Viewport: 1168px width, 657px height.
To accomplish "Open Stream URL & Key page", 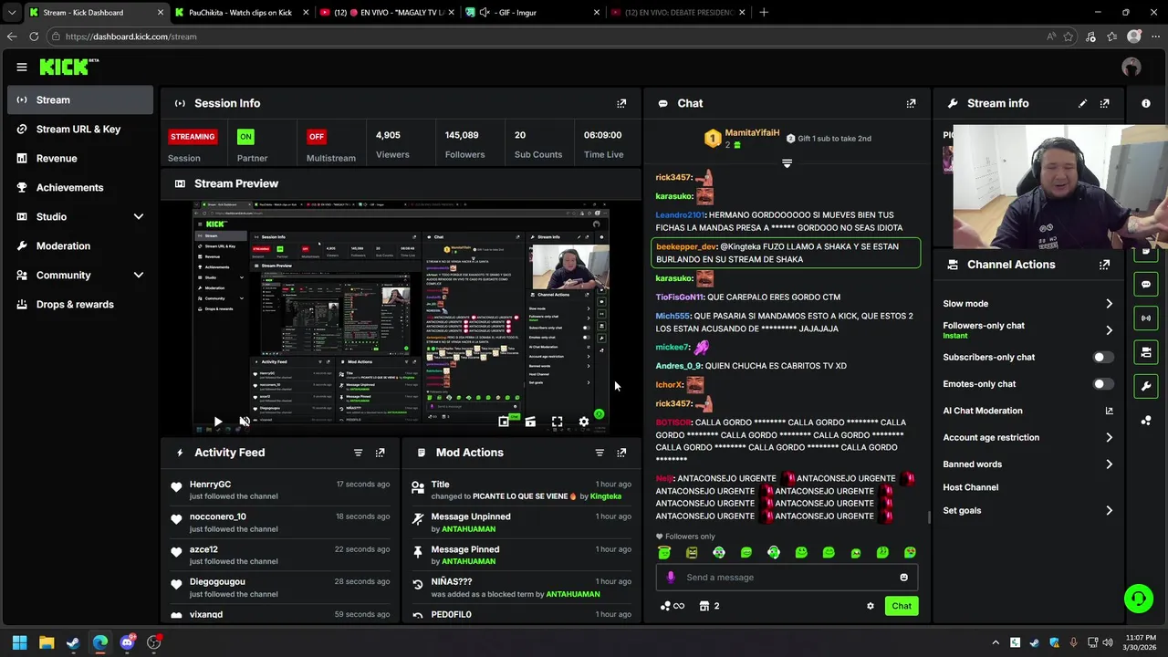I will click(x=80, y=129).
